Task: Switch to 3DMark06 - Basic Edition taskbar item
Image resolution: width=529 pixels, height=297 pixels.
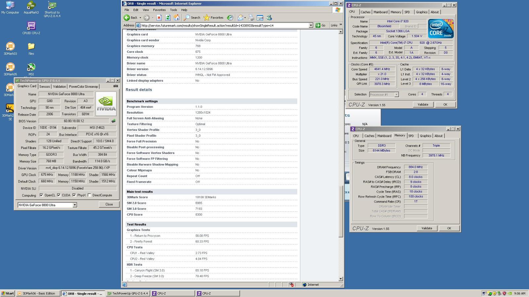Action: pyautogui.click(x=38, y=293)
